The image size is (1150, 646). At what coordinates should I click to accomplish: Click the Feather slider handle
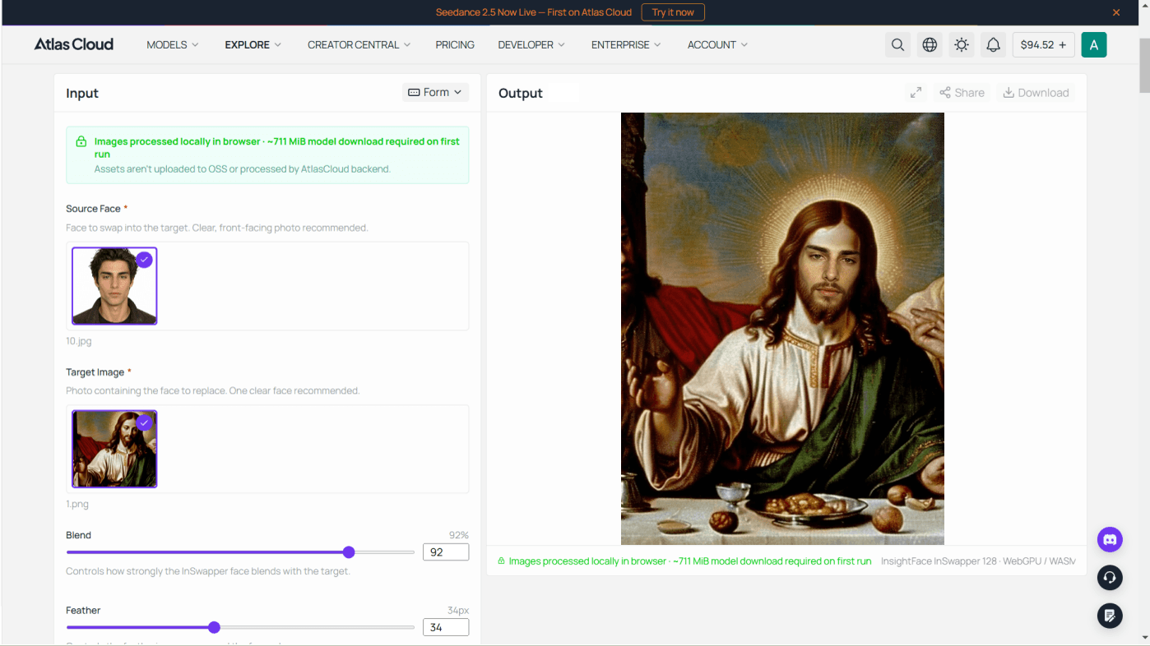pos(214,627)
